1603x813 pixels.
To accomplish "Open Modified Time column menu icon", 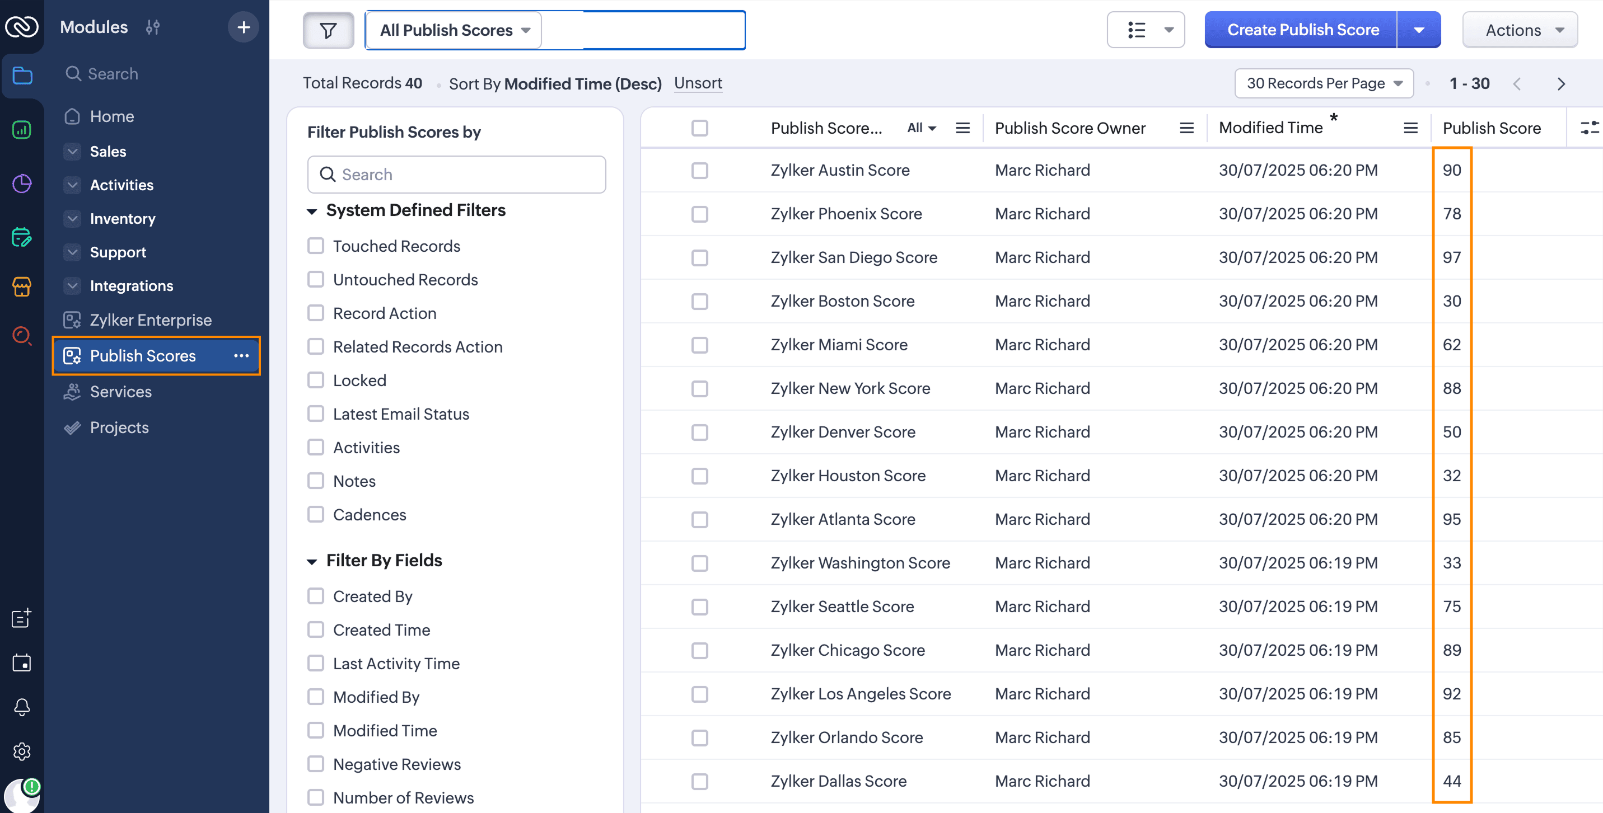I will pos(1410,128).
